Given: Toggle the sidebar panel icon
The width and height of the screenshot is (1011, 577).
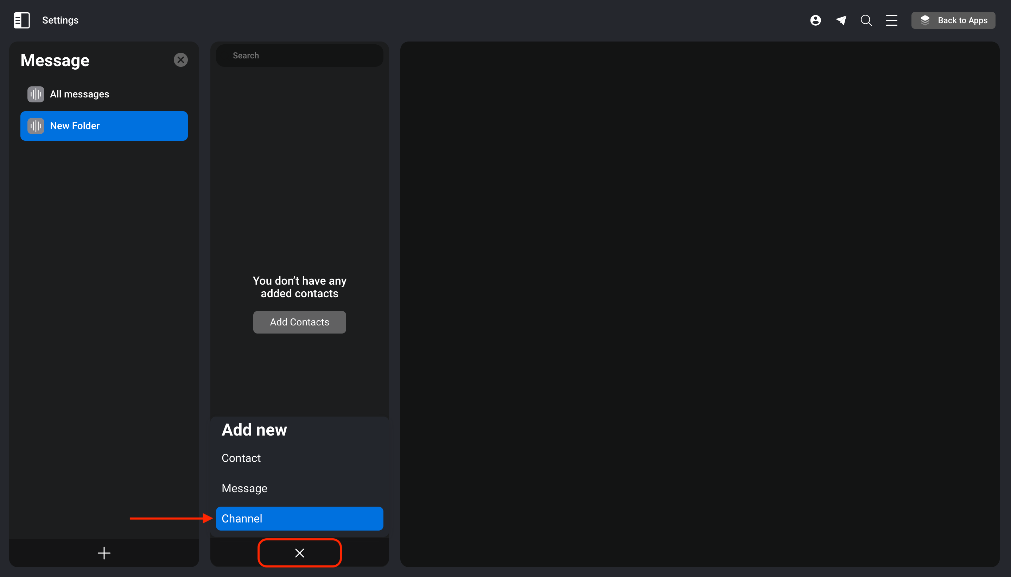Looking at the screenshot, I should point(21,20).
